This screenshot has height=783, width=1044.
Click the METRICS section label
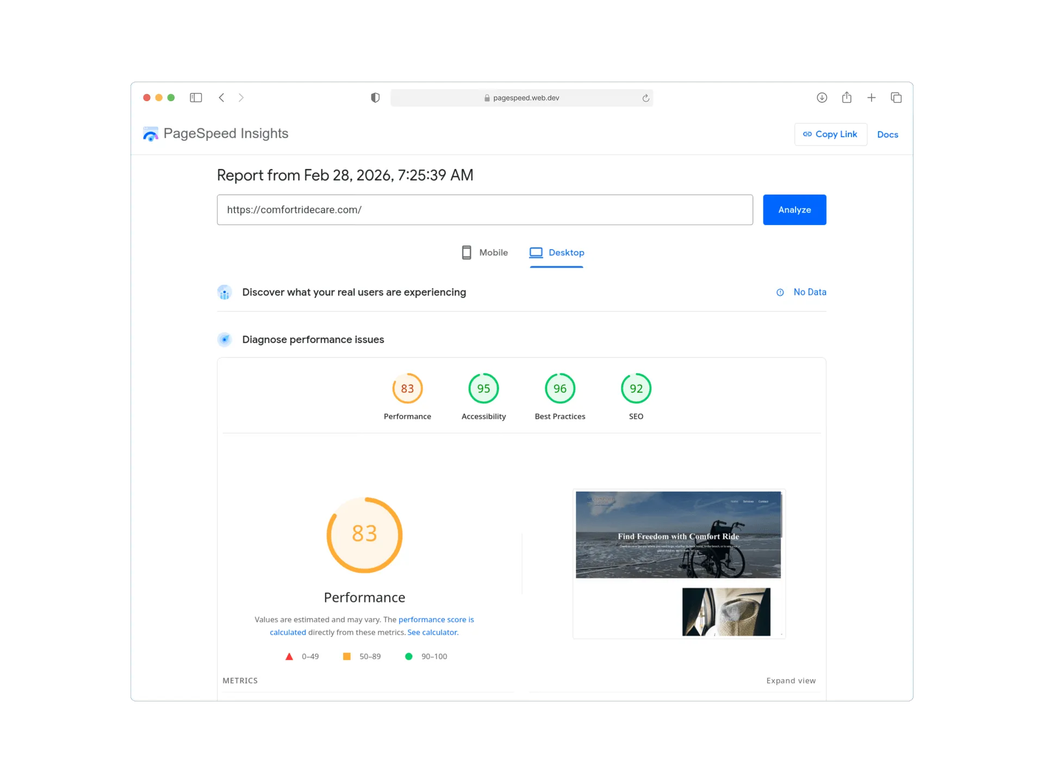coord(240,681)
